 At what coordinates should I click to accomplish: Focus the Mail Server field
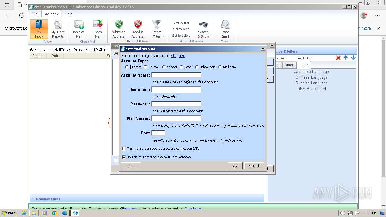tap(176, 118)
